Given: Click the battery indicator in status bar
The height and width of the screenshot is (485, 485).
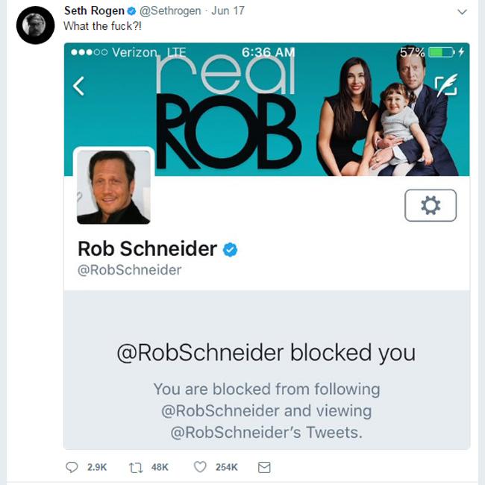Looking at the screenshot, I should [441, 52].
